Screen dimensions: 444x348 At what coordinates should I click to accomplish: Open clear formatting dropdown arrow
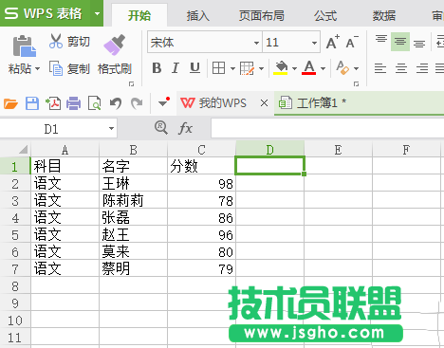[357, 68]
